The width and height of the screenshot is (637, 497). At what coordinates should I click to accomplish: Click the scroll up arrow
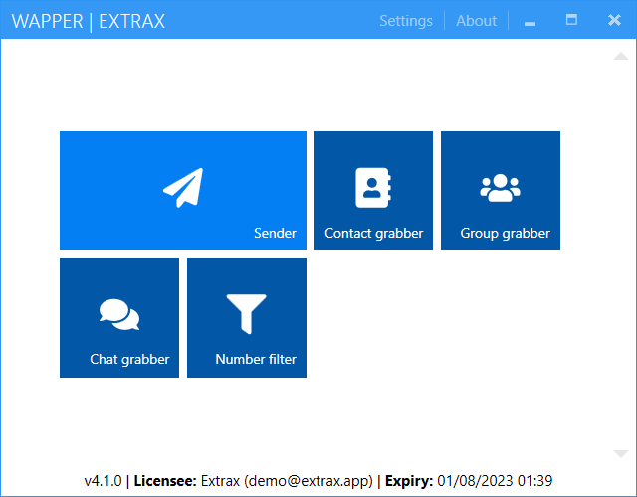point(621,56)
